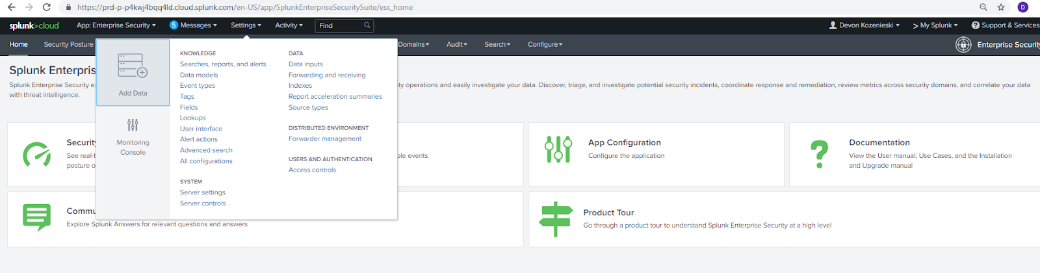Go to the Home tab
The width and height of the screenshot is (1040, 273).
click(18, 44)
